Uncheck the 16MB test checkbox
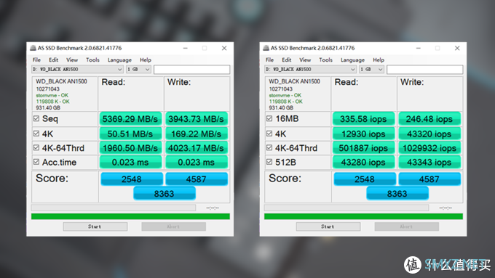Viewport: 495px width, 278px height. tap(269, 118)
